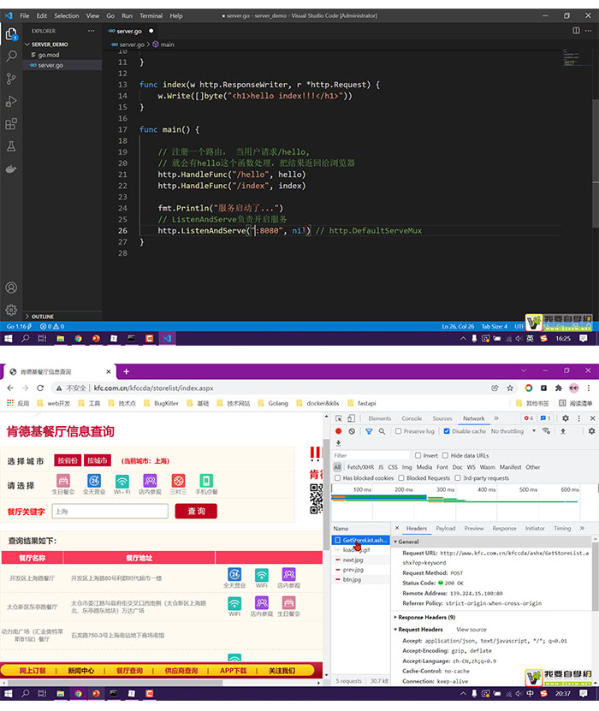Uncheck Disable cache checkbox
599x711 pixels.
click(447, 431)
